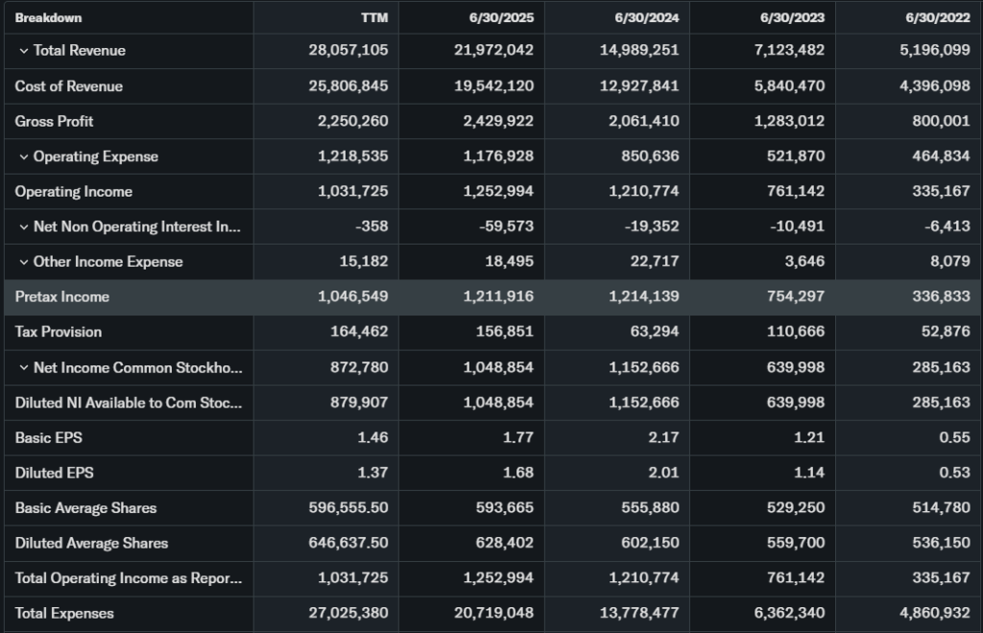Screen dimensions: 983x633
Task: Click the Breakdown column header
Action: point(48,17)
